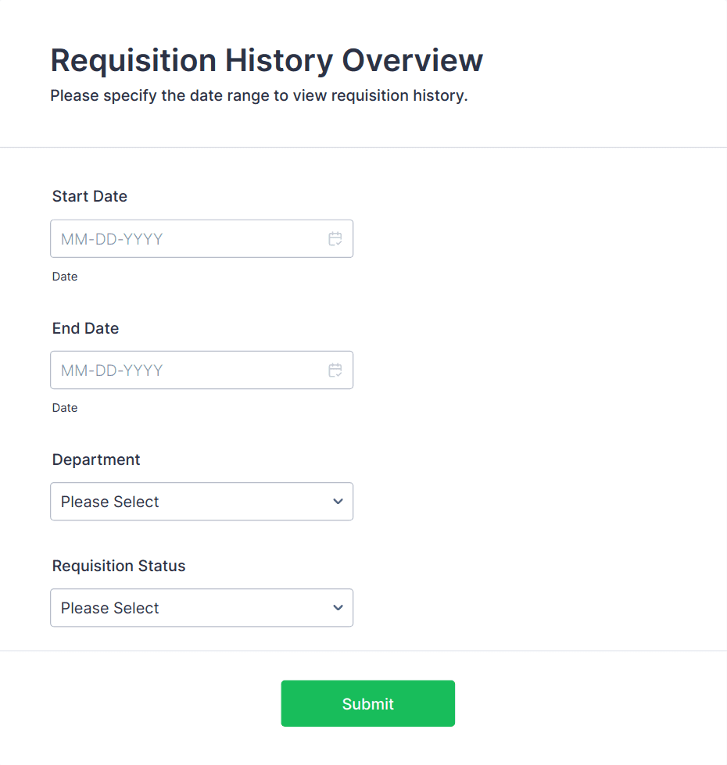Click the date range instruction subtitle text

pyautogui.click(x=259, y=97)
